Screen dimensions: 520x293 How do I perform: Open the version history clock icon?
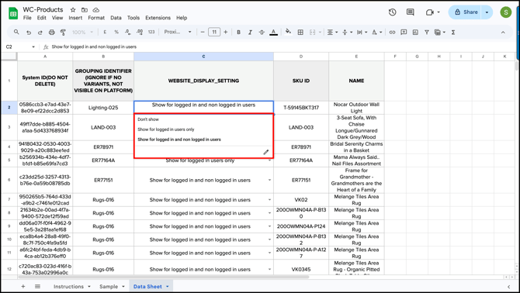pos(392,12)
